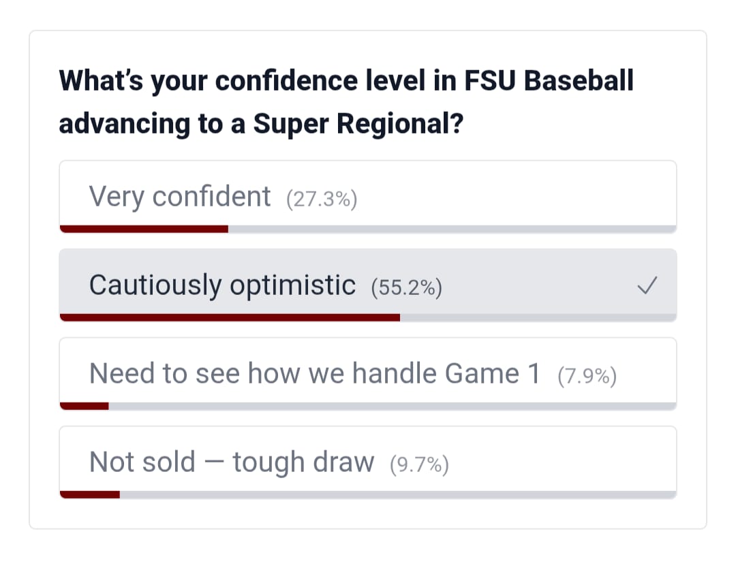This screenshot has width=736, height=568.
Task: Click the gray unfilled bar under Game 1 option
Action: [392, 406]
